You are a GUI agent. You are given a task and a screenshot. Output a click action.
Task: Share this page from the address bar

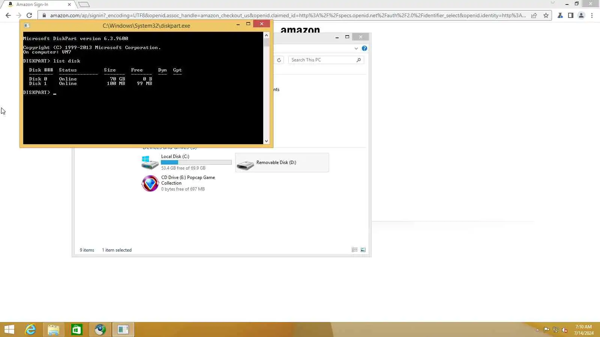[534, 15]
